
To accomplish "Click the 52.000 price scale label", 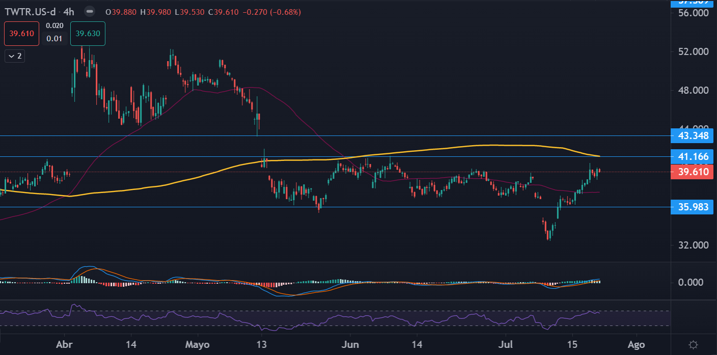I will tap(694, 51).
